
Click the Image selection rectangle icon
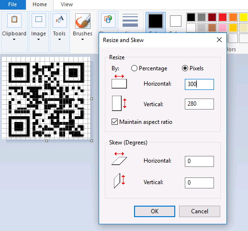pyautogui.click(x=39, y=21)
